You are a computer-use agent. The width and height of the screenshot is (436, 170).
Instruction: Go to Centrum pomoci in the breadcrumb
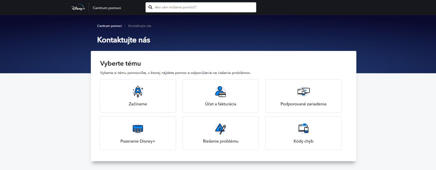coord(109,26)
